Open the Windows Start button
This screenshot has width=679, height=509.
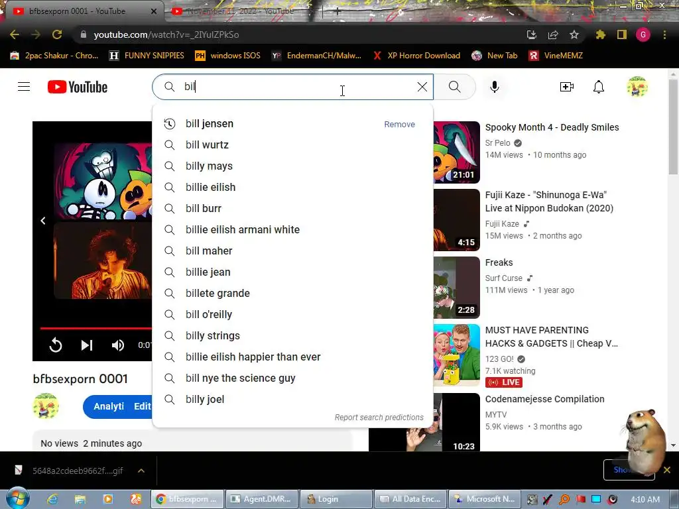(x=17, y=498)
